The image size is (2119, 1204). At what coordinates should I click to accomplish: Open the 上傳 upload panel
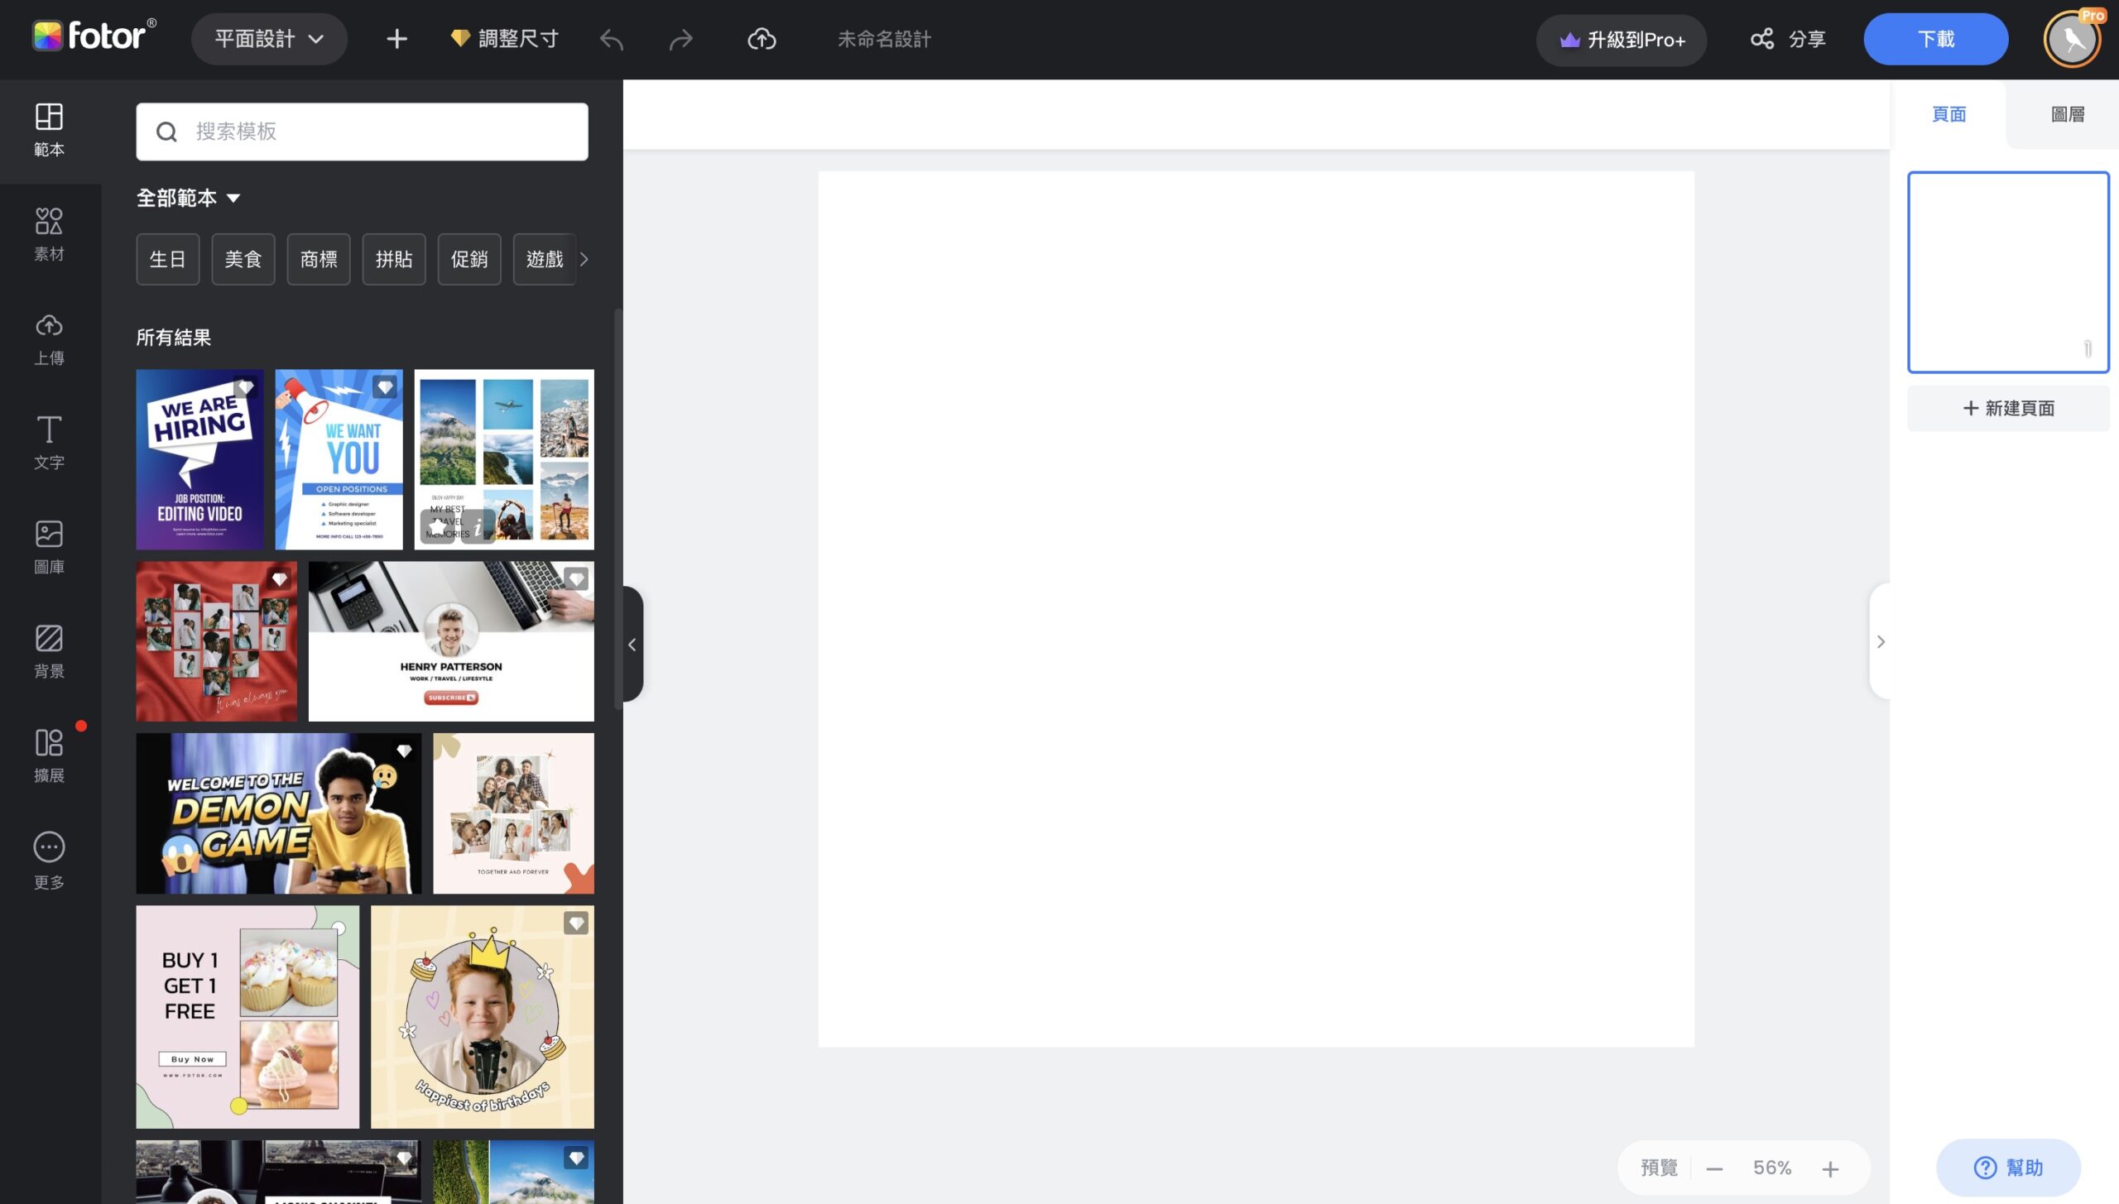tap(49, 339)
